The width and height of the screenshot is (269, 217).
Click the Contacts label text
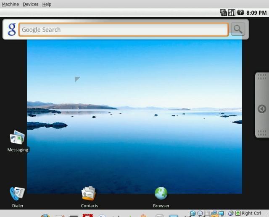point(90,206)
